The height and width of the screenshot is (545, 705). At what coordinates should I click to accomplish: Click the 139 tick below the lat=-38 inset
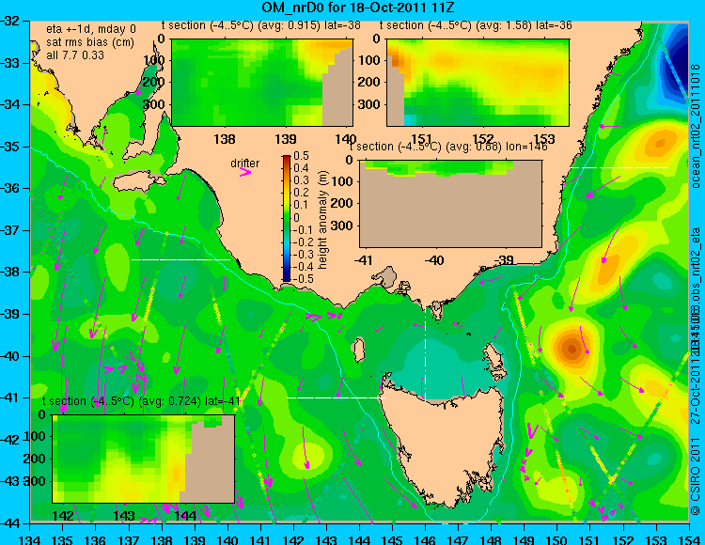point(285,139)
